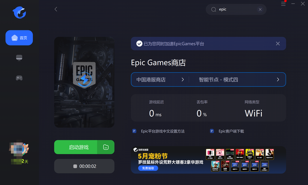The width and height of the screenshot is (308, 185).
Task: Close the accelerator window
Action: coord(303,4)
